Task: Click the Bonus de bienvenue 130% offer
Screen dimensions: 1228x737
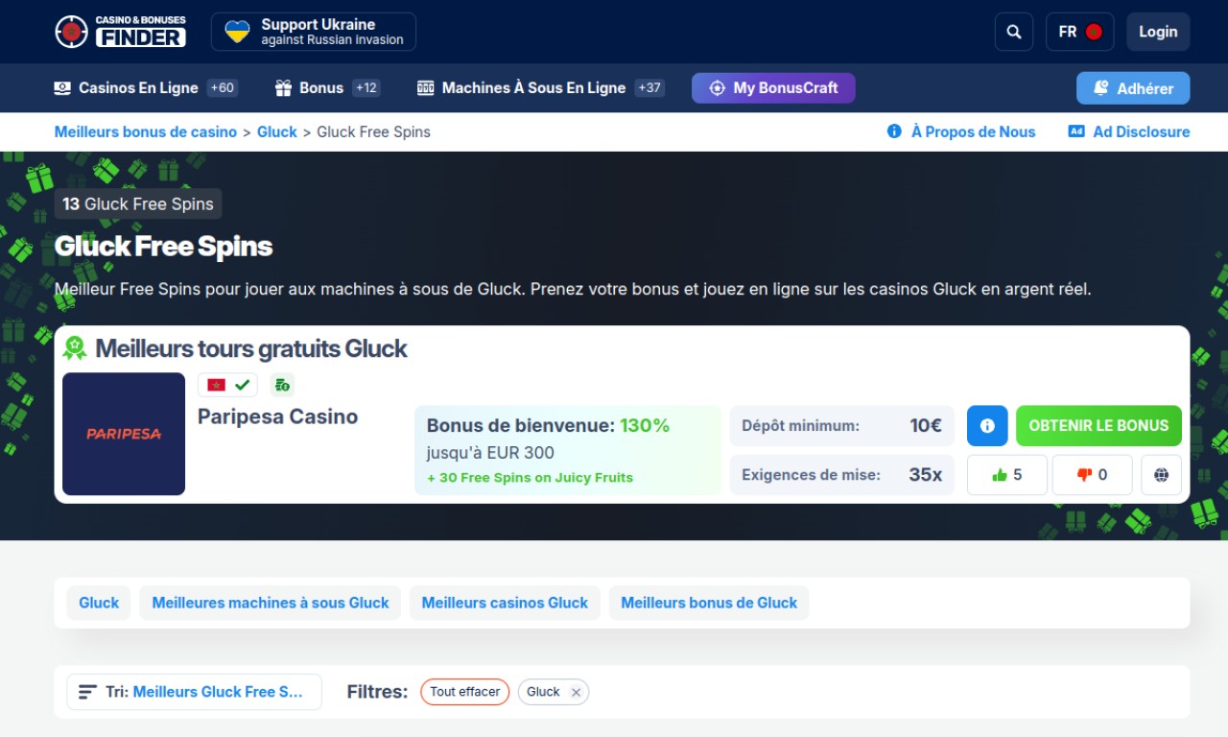Action: 568,450
